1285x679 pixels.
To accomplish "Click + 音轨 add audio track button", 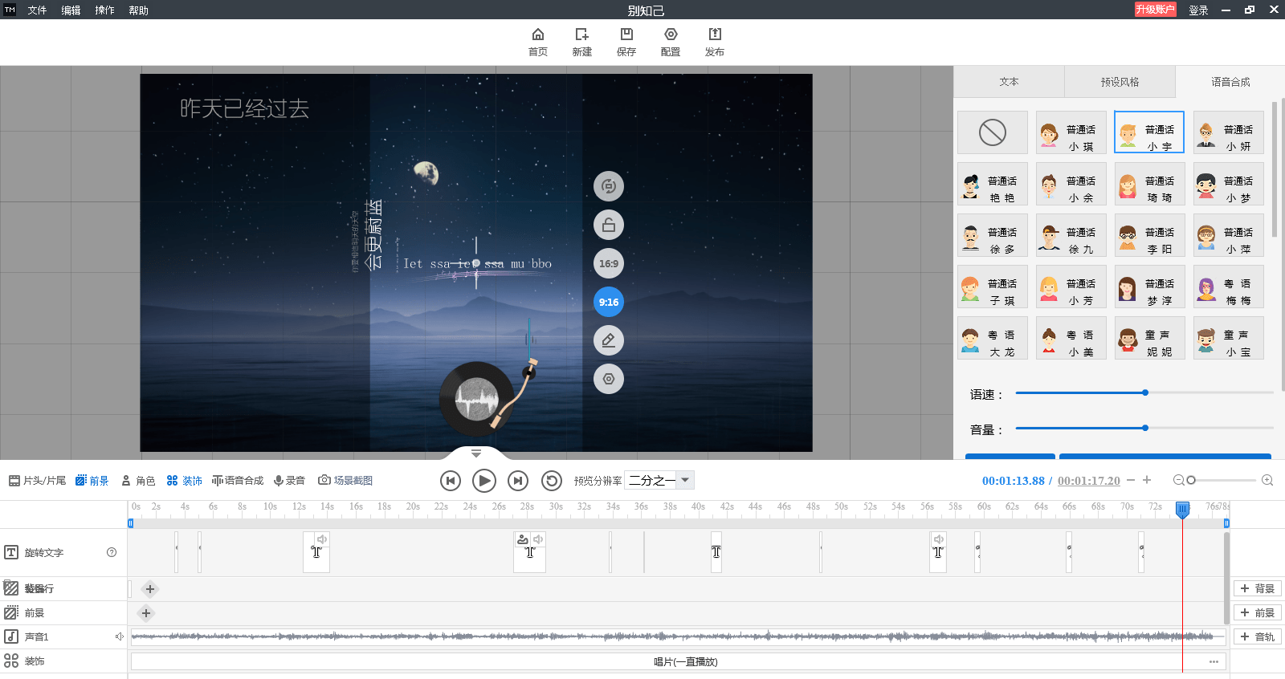I will coord(1257,636).
